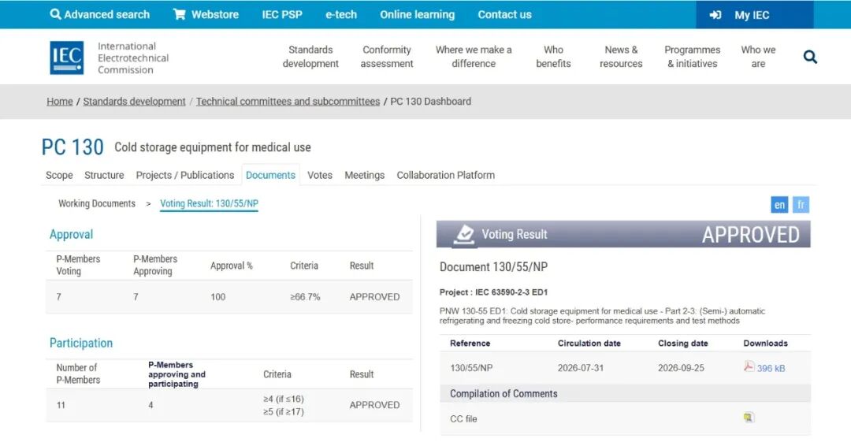Image resolution: width=851 pixels, height=446 pixels.
Task: Click Number of P-Members value 11
Action: click(61, 405)
